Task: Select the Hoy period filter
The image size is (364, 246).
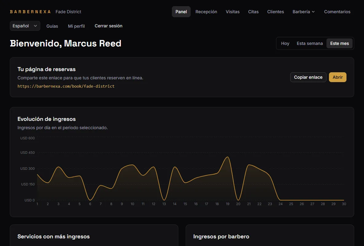Action: pyautogui.click(x=285, y=43)
